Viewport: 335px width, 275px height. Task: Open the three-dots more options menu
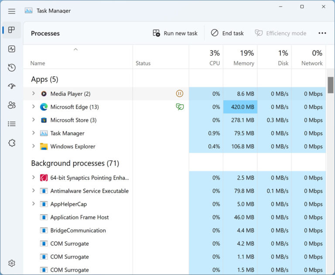coord(322,33)
